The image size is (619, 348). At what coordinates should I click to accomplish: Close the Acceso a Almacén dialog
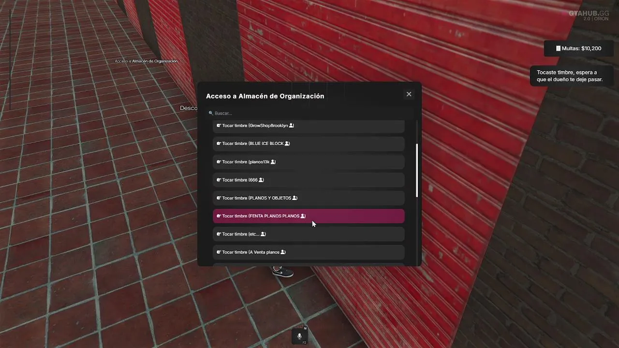click(409, 94)
